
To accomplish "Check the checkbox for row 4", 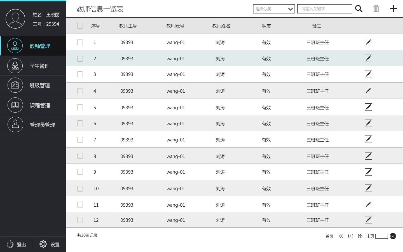I will [x=80, y=91].
